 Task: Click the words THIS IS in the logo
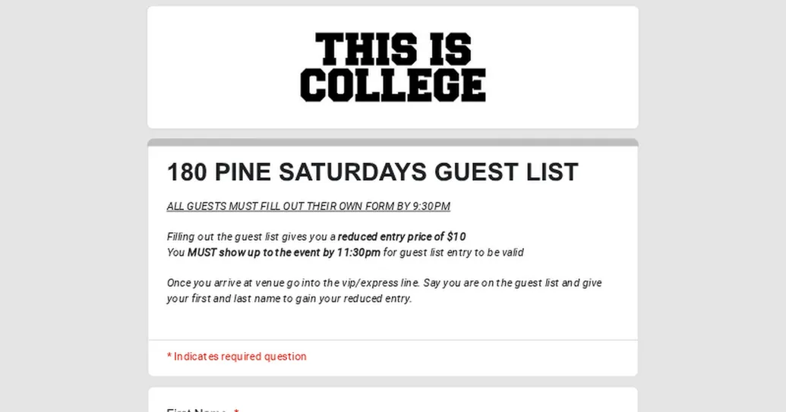(x=393, y=49)
